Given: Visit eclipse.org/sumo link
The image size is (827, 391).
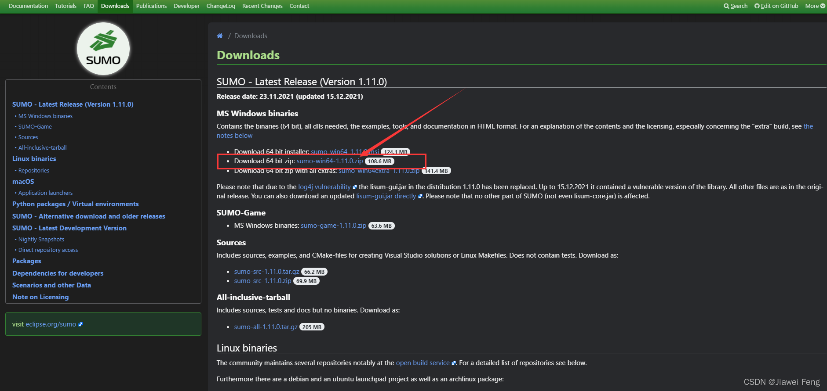Looking at the screenshot, I should (51, 324).
